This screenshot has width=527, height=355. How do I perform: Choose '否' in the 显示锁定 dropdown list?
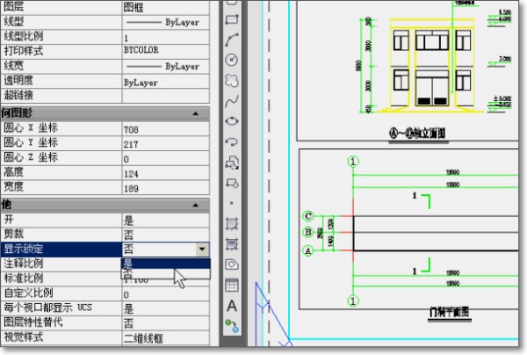[164, 275]
